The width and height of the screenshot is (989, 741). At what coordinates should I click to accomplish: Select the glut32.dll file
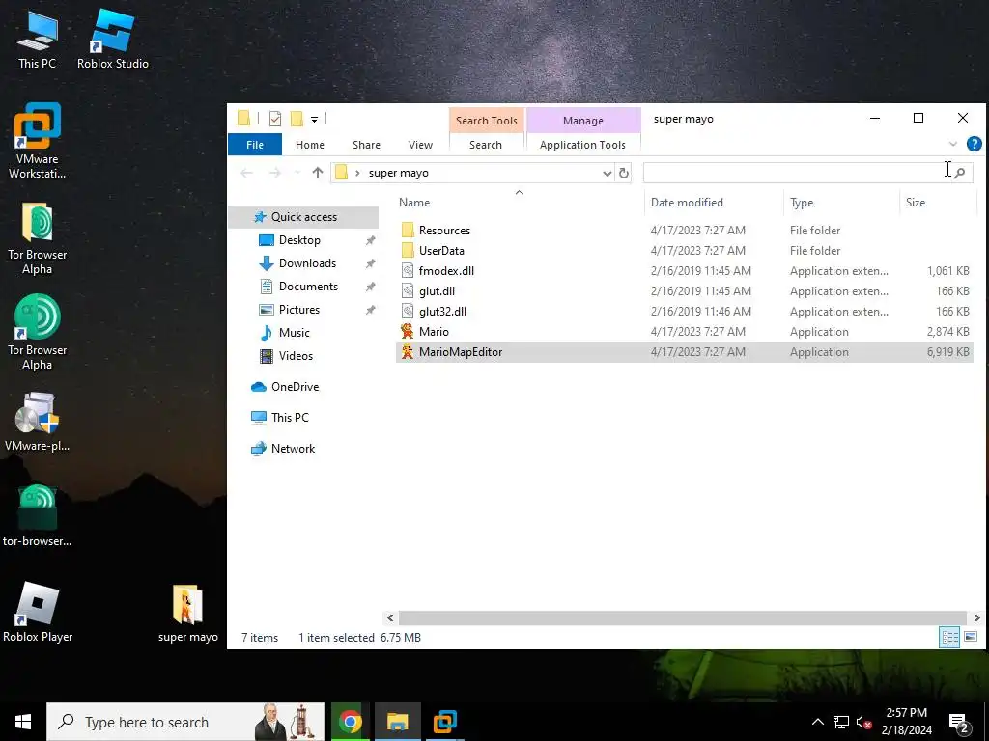685,312
